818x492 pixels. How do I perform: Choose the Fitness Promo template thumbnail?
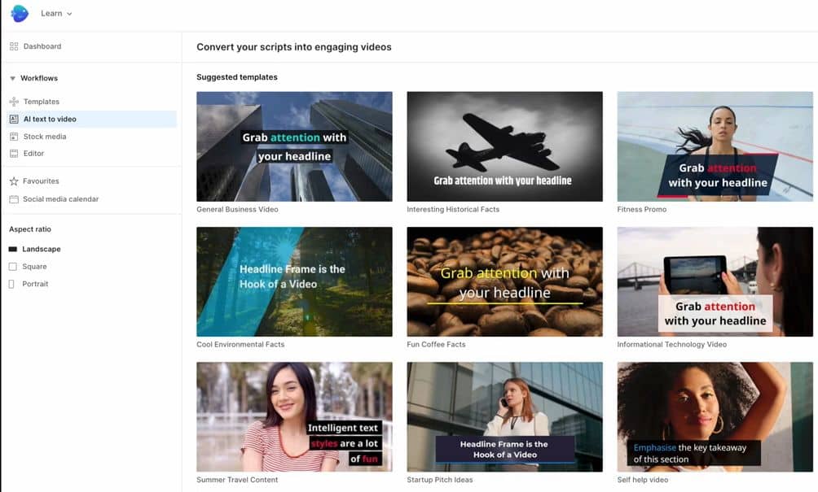coord(715,146)
